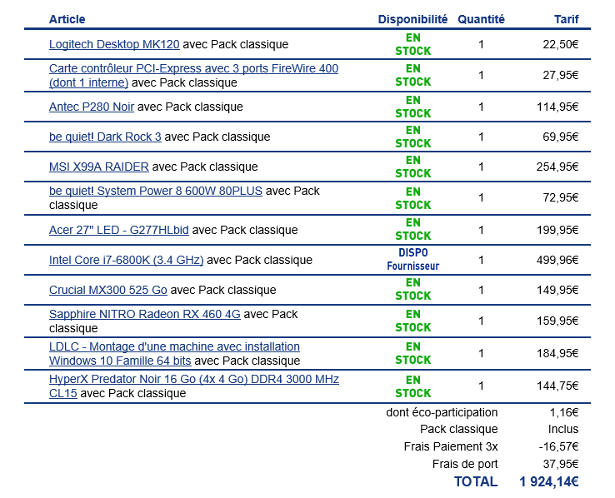Select the 199,95€ price
Screen dimensions: 615x498
(557, 230)
